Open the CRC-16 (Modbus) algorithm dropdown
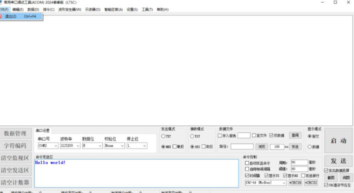Screen dimensions: 354x193 point(265,182)
